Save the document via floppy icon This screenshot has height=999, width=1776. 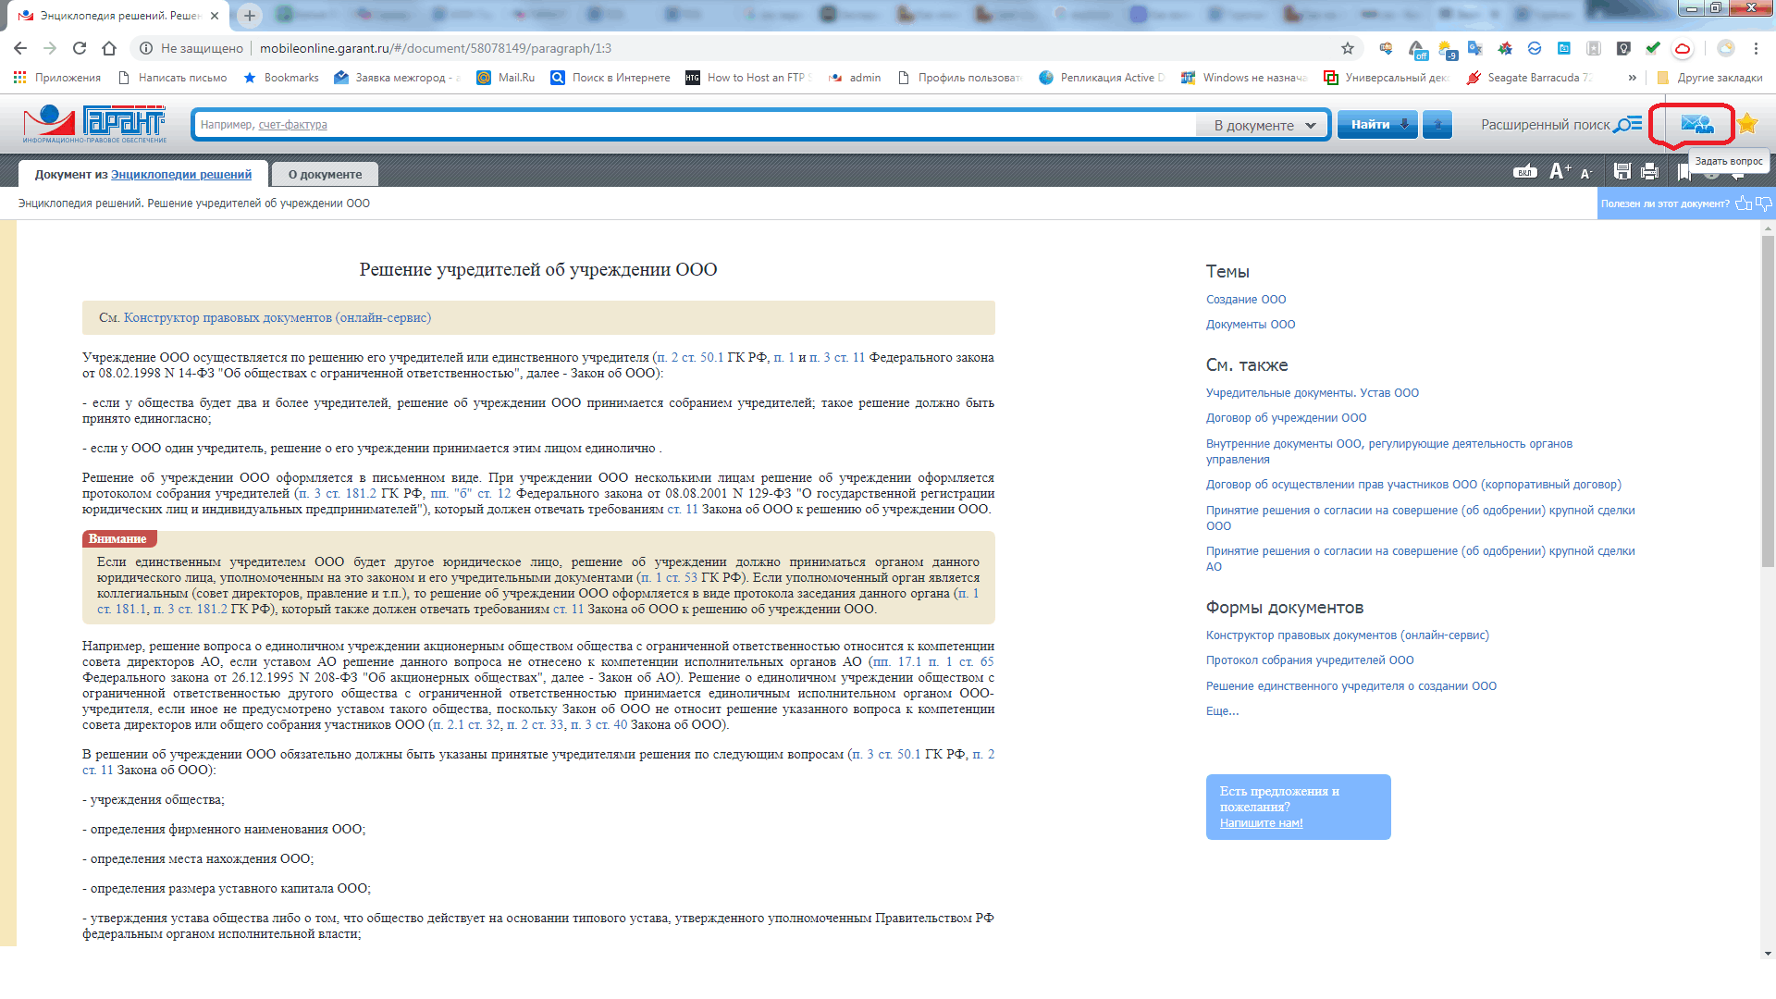[x=1622, y=171]
